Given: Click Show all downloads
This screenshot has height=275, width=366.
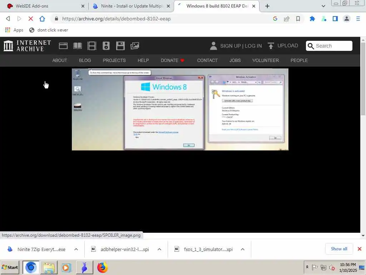Looking at the screenshot, I should pyautogui.click(x=339, y=249).
